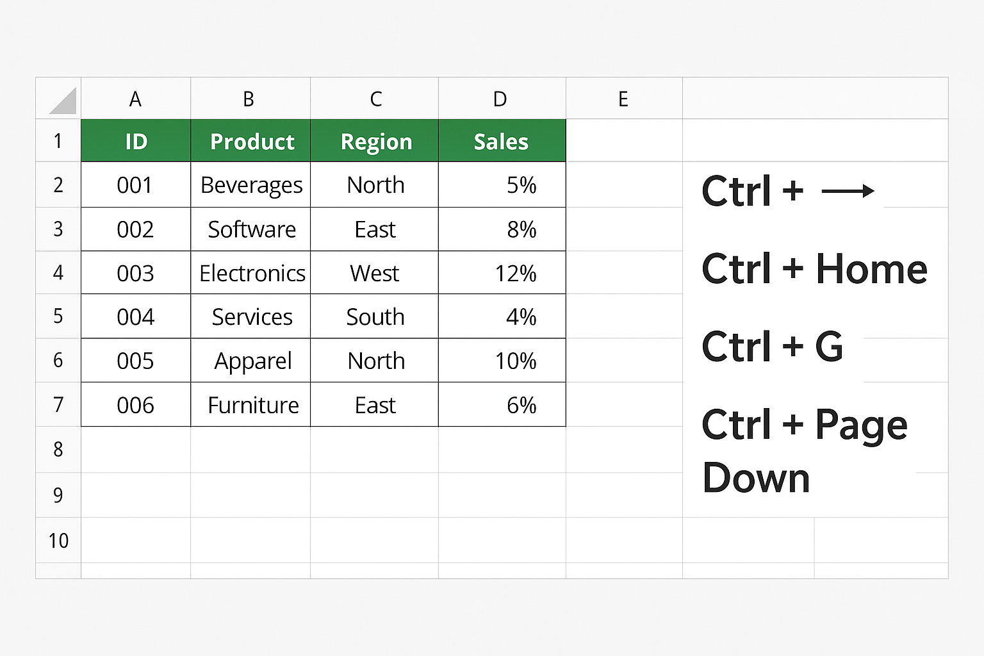Click the right arrow next to Ctrl +
984x656 pixels.
tap(848, 191)
